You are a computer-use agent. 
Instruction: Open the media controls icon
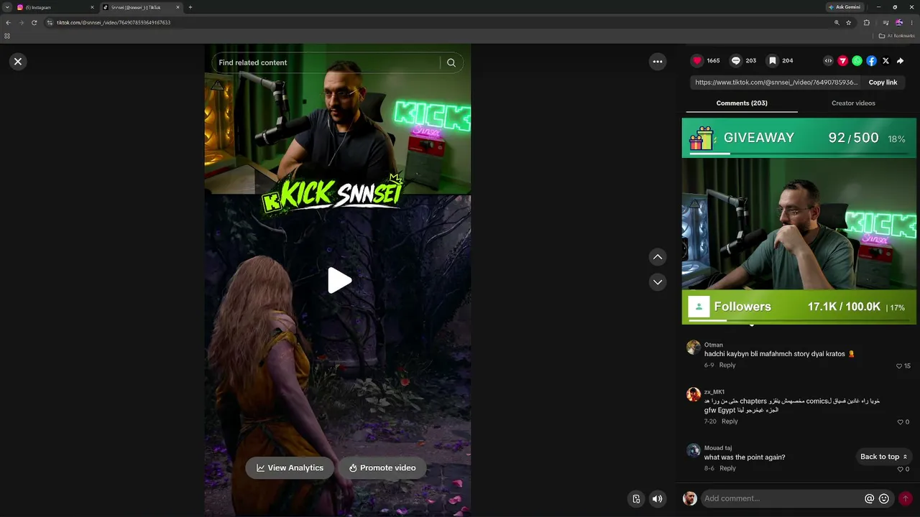pos(885,22)
